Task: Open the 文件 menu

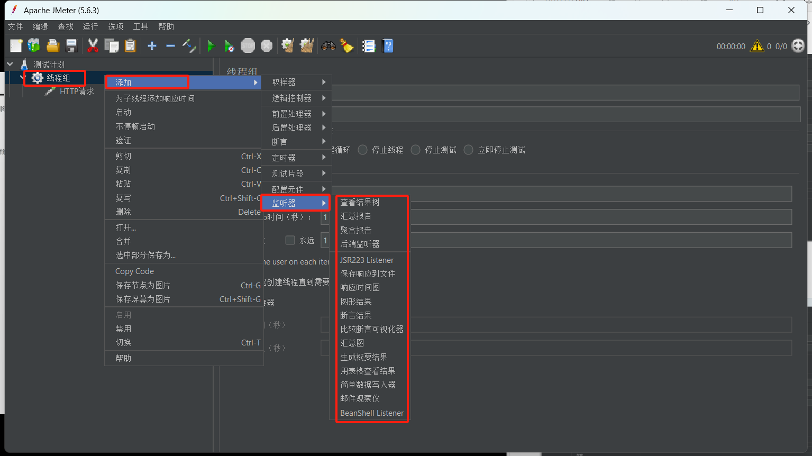Action: pos(15,26)
